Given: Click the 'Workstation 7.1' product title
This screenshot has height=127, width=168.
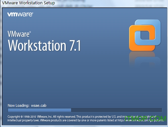Looking at the screenshot, I should pos(44,45).
